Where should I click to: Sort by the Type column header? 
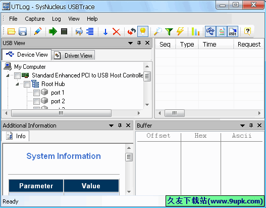tap(187, 45)
